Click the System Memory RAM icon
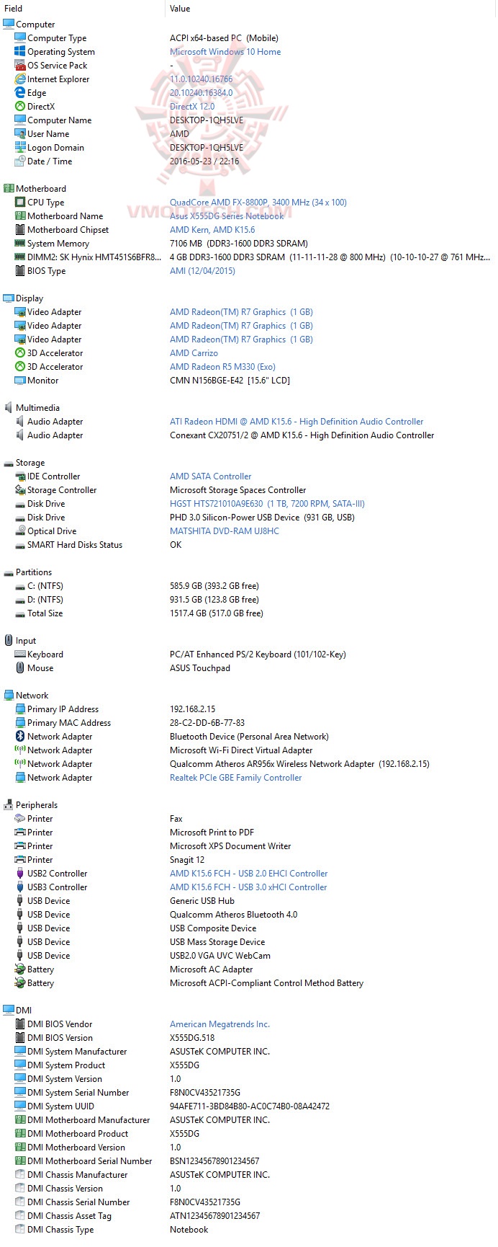This screenshot has height=1247, width=498. coord(20,243)
